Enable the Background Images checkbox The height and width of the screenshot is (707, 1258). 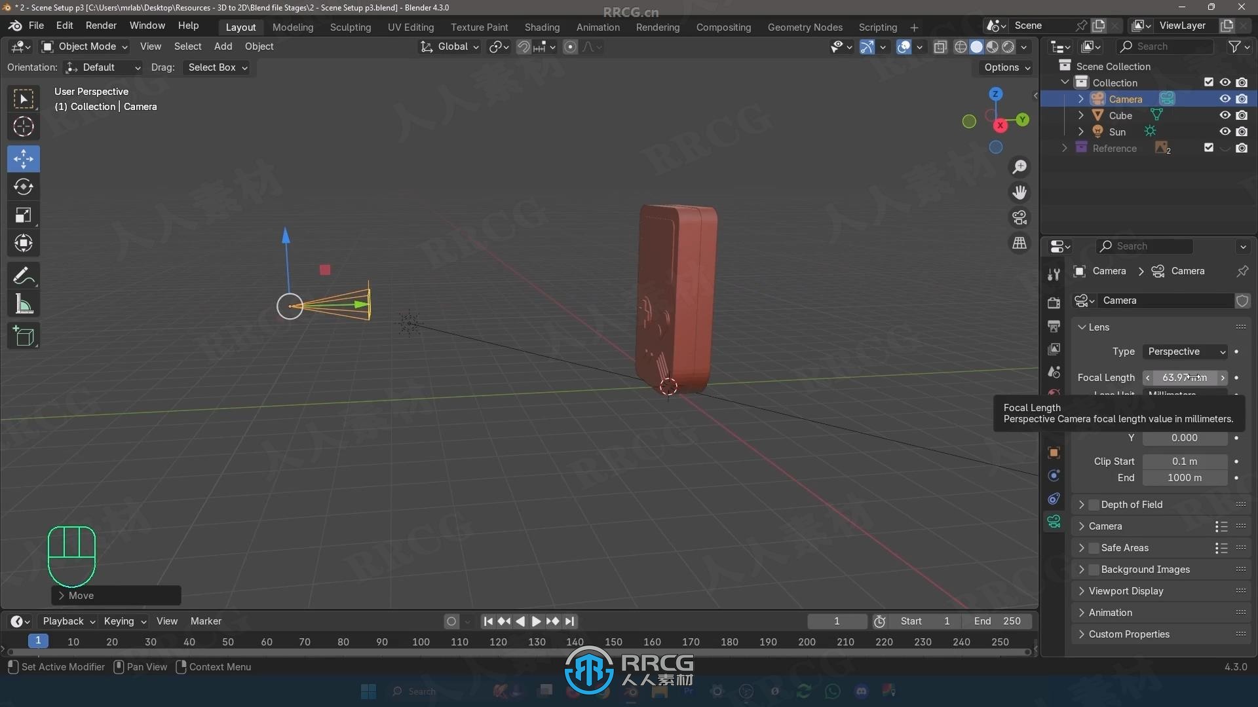tap(1094, 570)
